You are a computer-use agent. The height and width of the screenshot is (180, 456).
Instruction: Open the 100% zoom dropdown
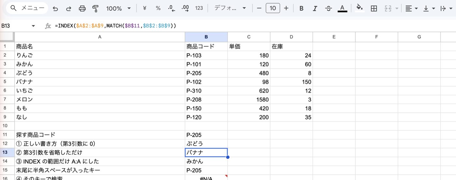click(x=119, y=8)
